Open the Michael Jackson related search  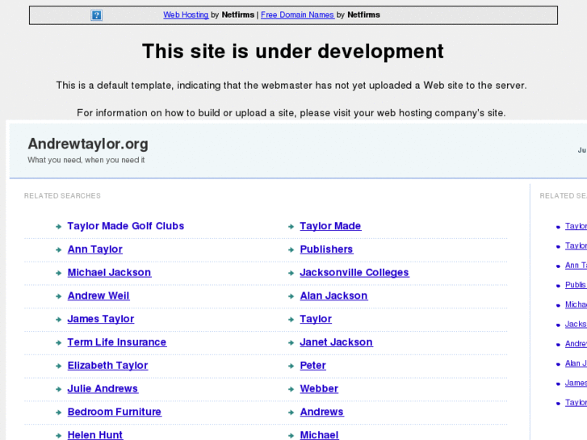pos(109,272)
